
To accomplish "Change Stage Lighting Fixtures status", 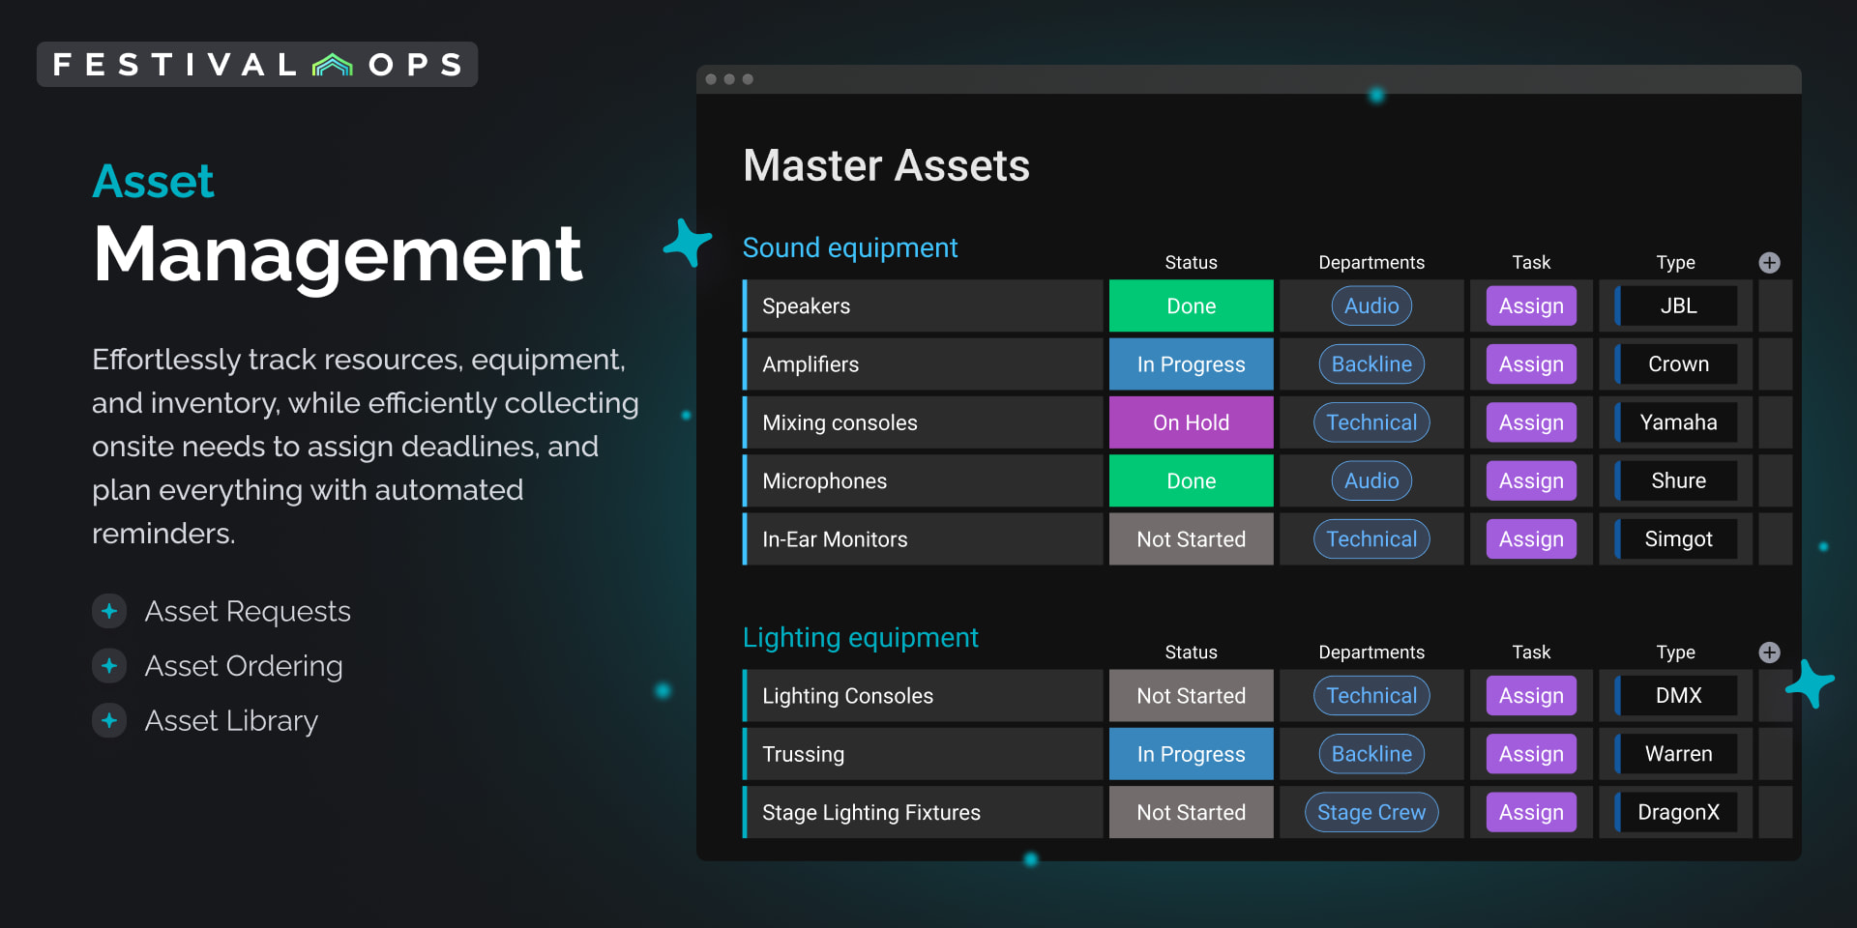I will pos(1191,812).
